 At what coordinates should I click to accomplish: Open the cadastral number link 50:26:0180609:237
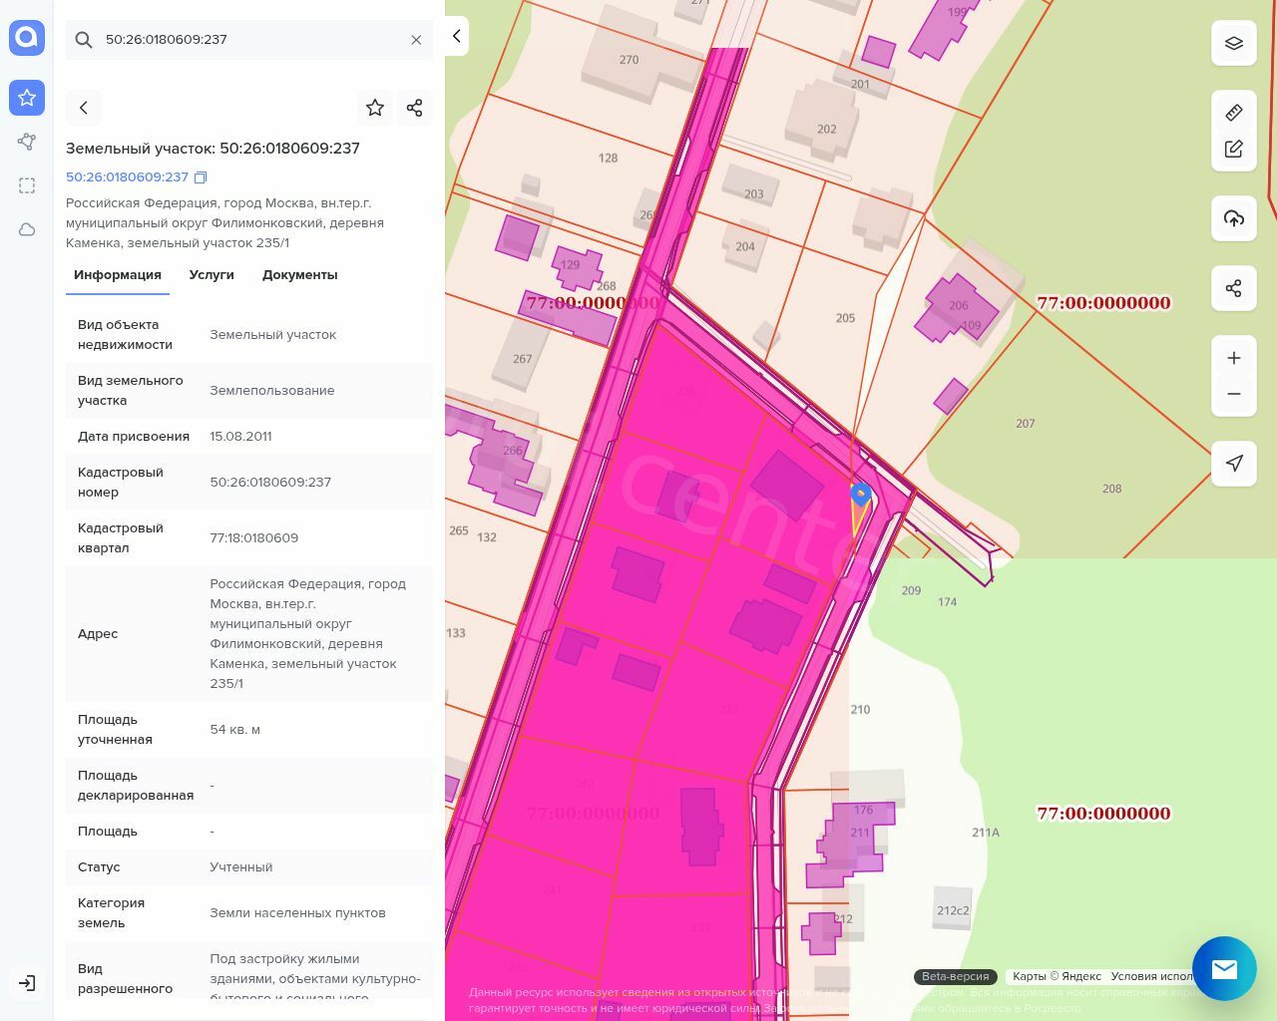click(x=127, y=177)
